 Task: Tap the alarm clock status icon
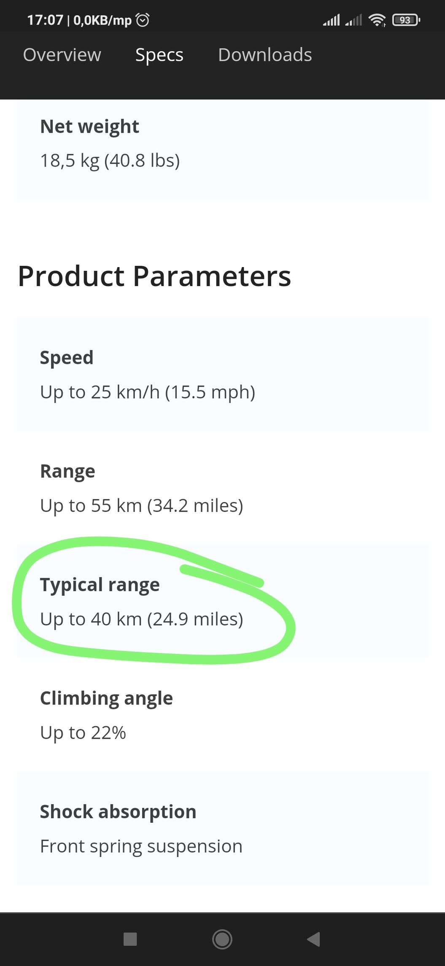pyautogui.click(x=143, y=20)
